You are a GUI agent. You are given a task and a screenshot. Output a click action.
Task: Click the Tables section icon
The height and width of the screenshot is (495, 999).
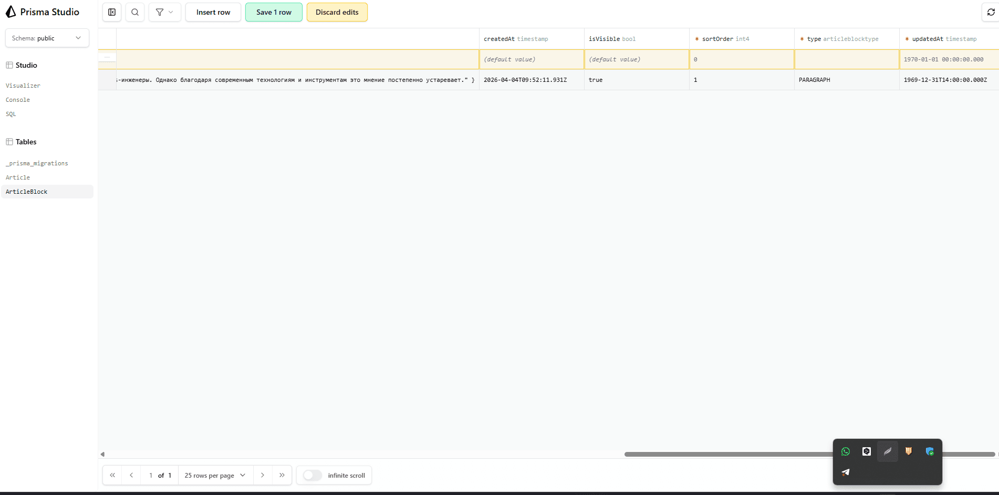(8, 141)
